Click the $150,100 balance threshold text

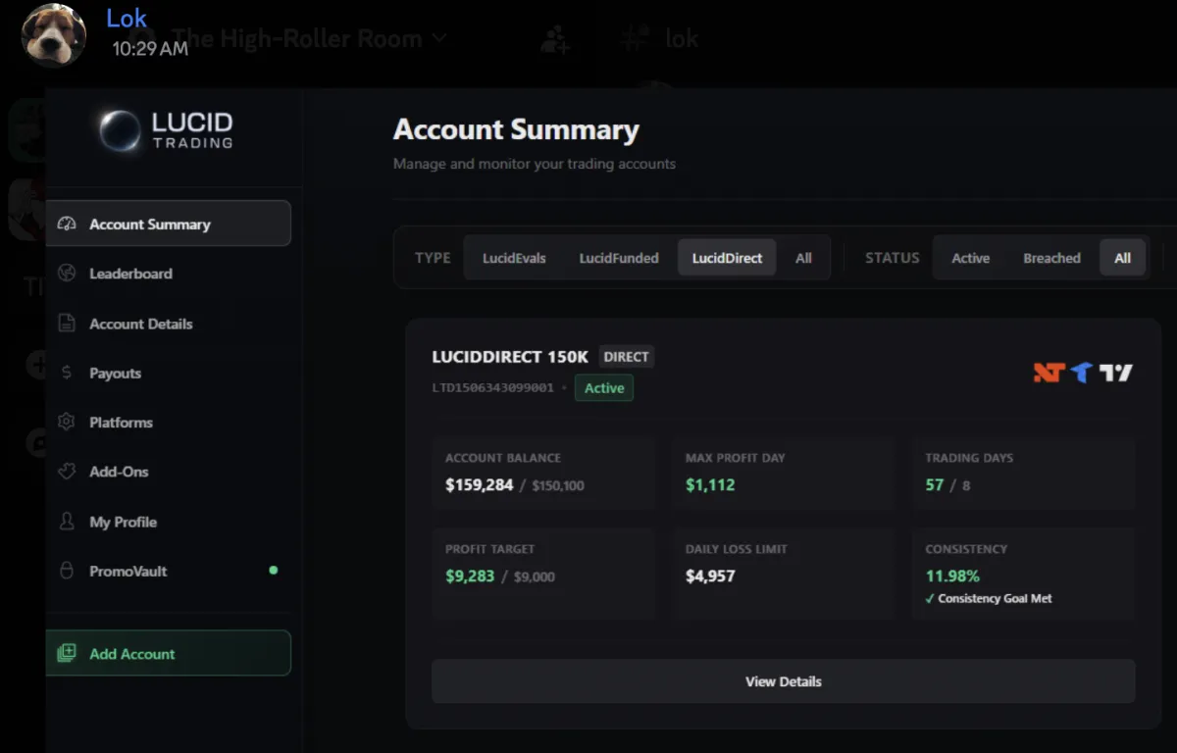(x=558, y=485)
